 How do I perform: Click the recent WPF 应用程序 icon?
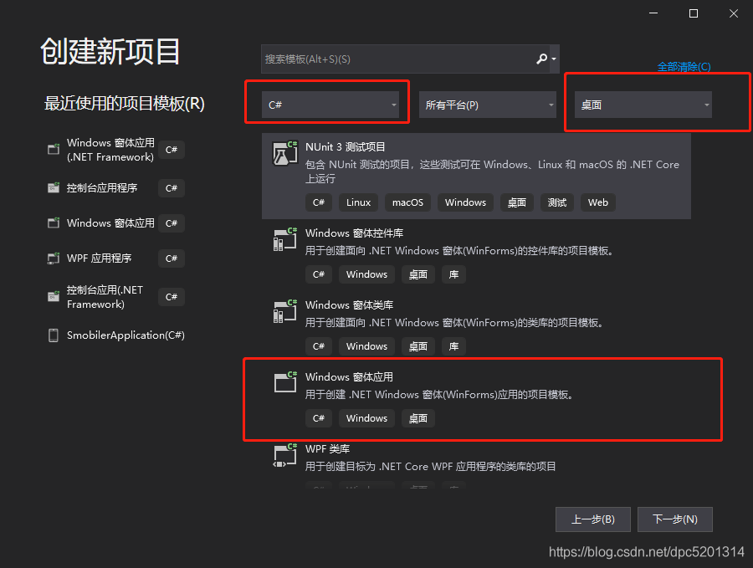click(x=54, y=258)
